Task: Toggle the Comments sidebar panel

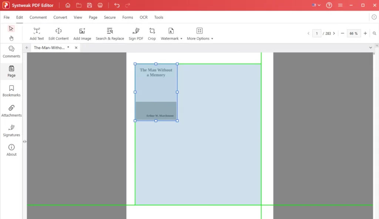Action: click(11, 52)
